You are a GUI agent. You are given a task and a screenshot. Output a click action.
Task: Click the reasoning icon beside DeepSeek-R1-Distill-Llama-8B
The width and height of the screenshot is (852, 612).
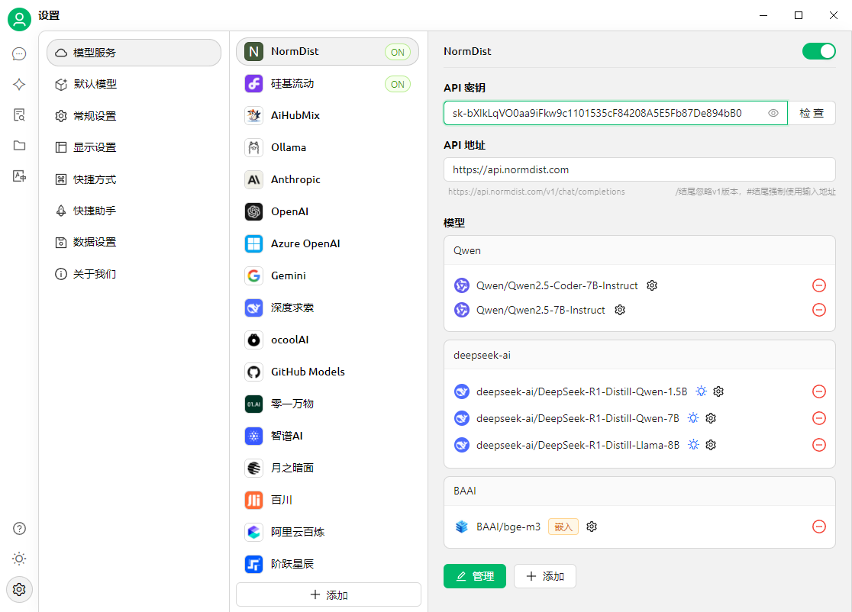[x=693, y=445]
